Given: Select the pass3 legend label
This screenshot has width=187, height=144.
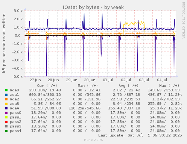Looking at the screenshot, I should click(15, 126).
